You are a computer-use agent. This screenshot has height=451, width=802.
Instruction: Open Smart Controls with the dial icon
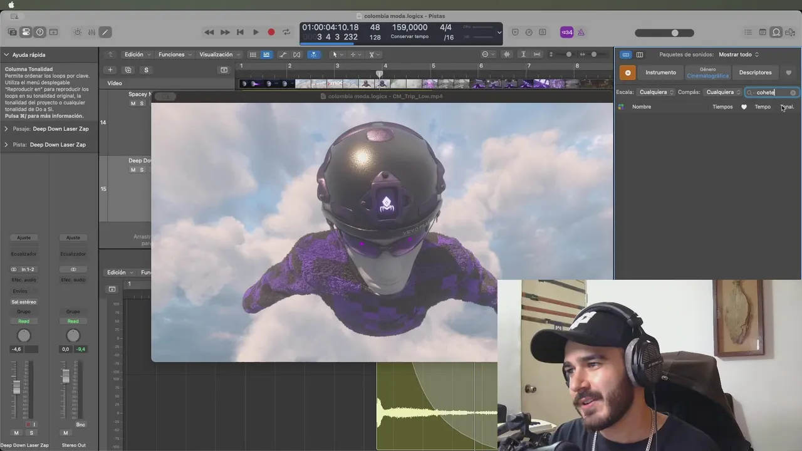(78, 32)
